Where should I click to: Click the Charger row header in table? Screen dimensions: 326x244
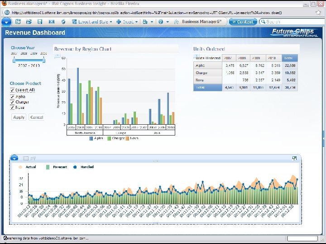pyautogui.click(x=208, y=73)
